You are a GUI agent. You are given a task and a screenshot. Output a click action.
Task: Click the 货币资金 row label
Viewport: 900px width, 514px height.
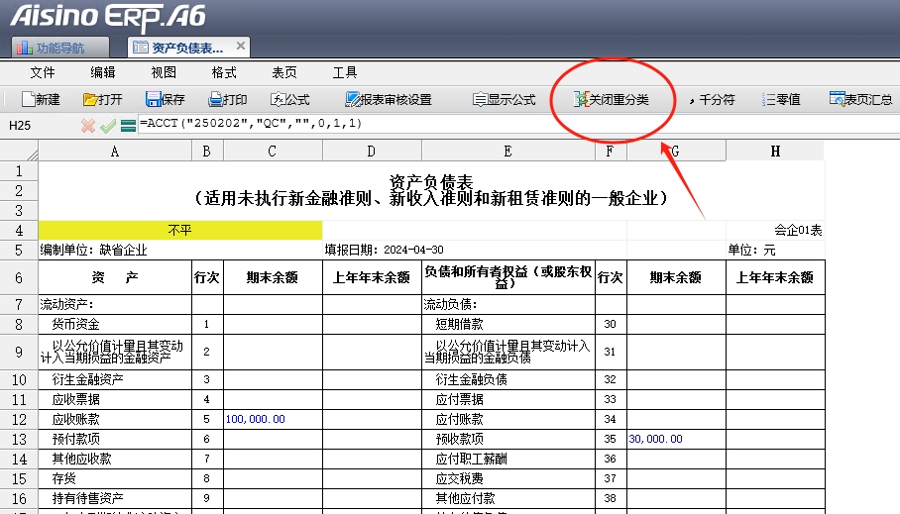[x=75, y=324]
